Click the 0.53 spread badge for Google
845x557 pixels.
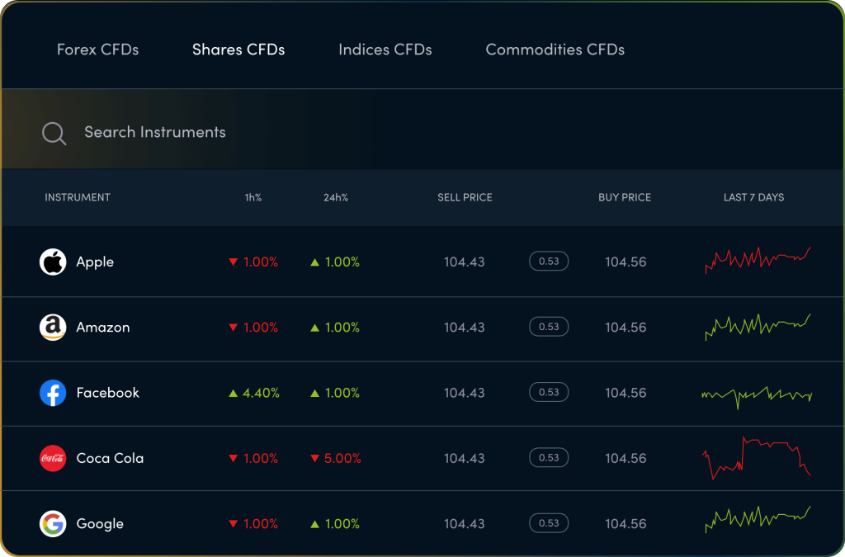(549, 523)
